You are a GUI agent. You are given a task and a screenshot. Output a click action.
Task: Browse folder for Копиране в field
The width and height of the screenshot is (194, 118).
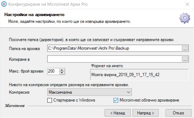185,59
